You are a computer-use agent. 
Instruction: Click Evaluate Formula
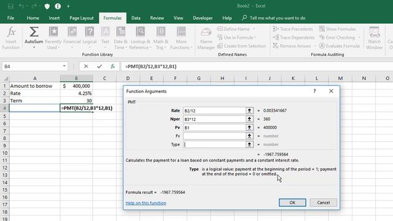click(x=340, y=46)
